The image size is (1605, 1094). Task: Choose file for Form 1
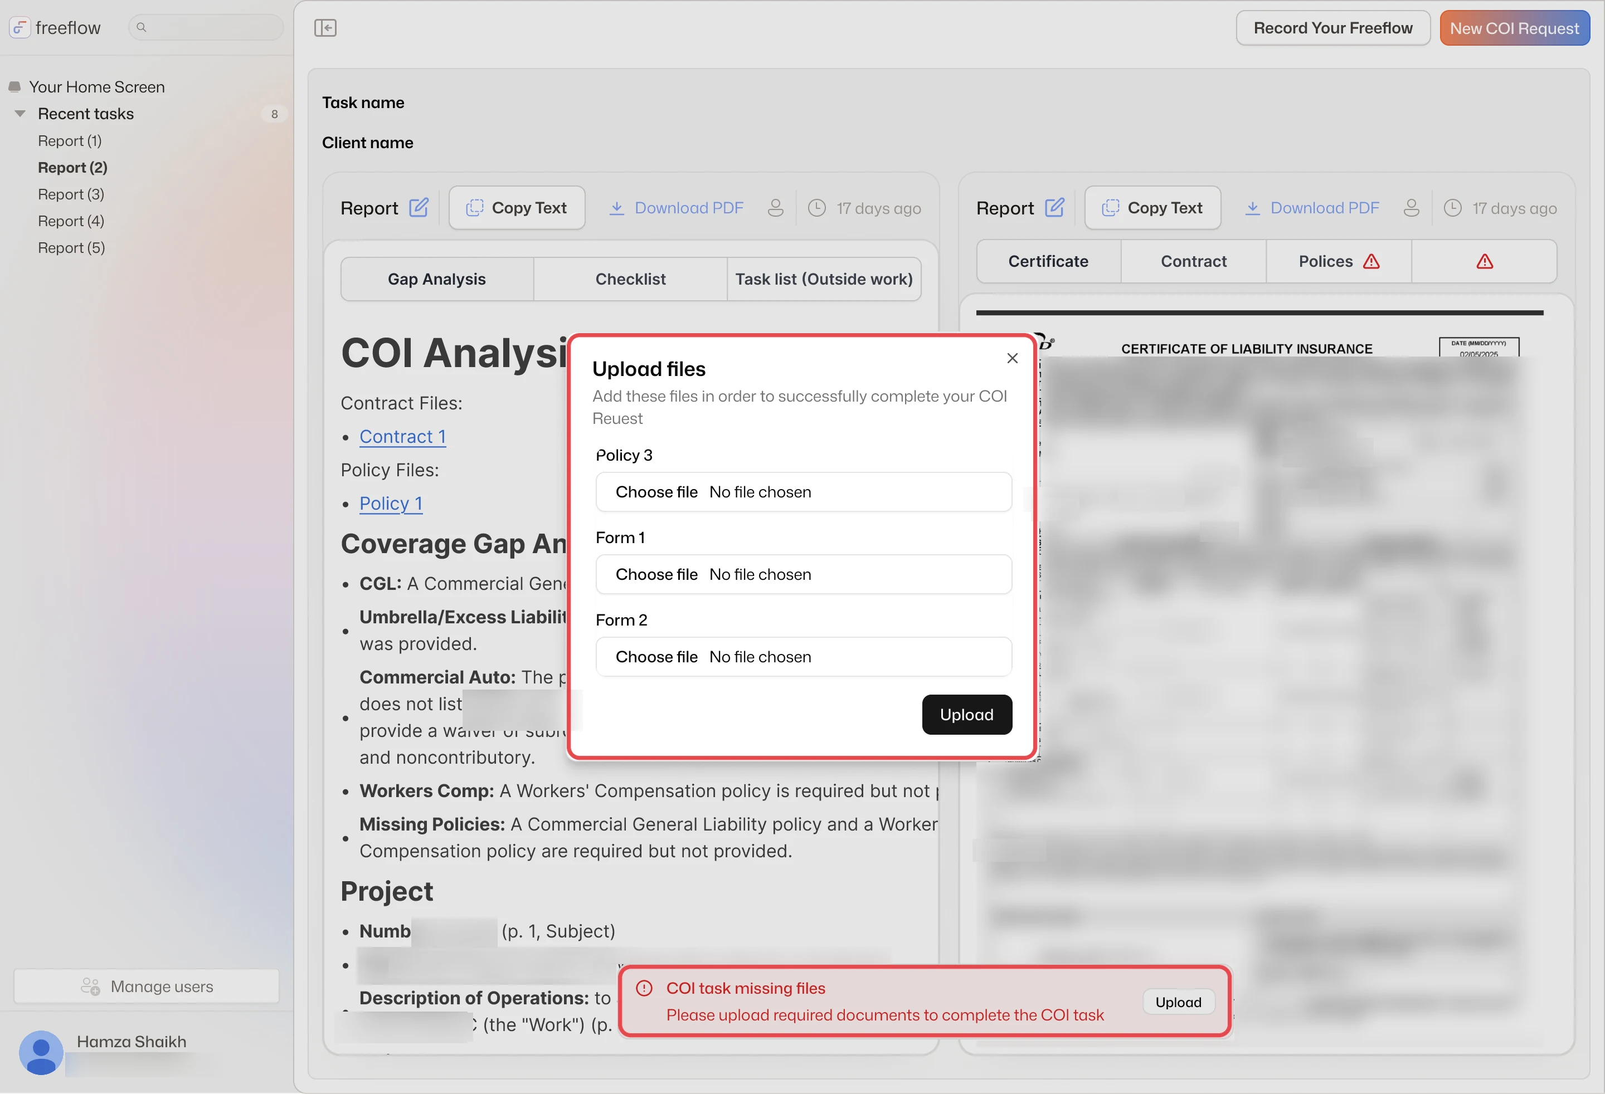click(x=804, y=574)
